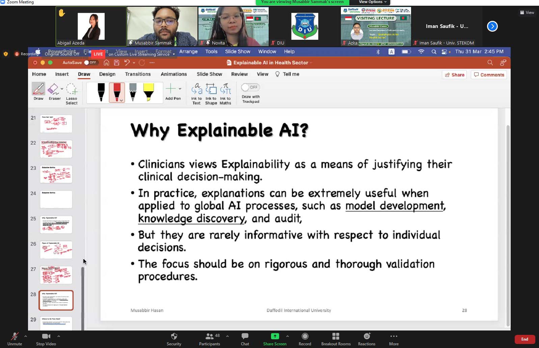Open Zoom Security options
This screenshot has width=539, height=348.
click(174, 339)
